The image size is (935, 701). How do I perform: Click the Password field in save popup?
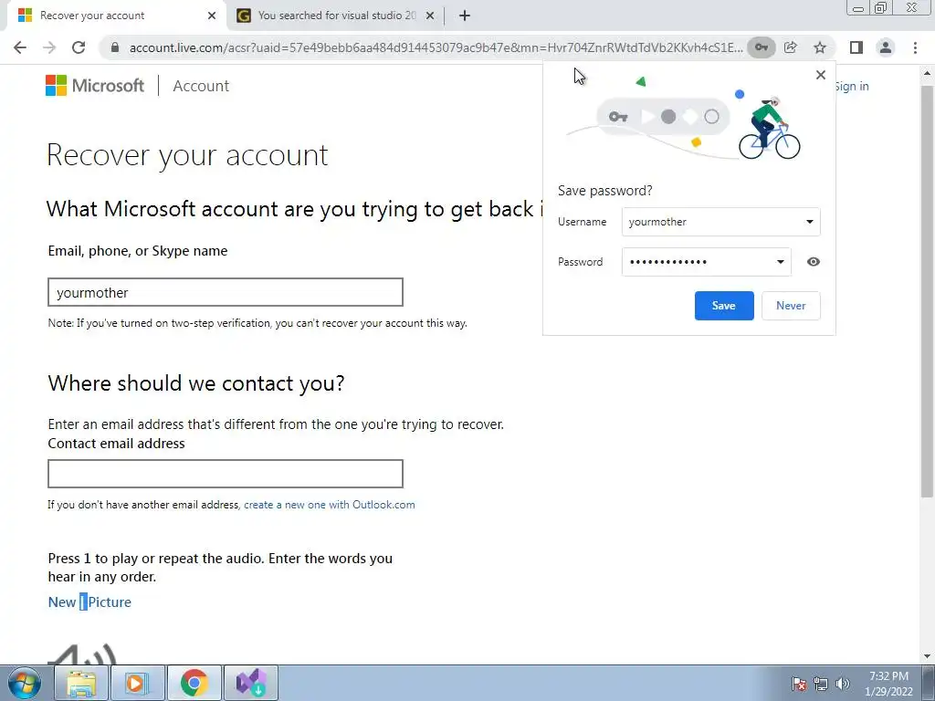[707, 262]
